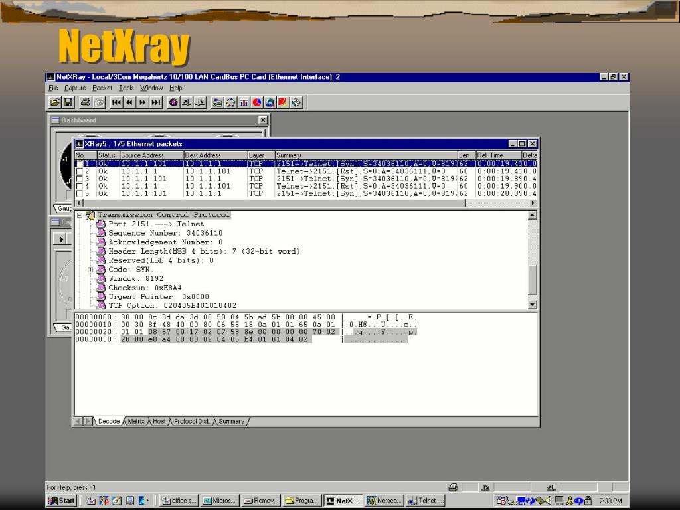Switch to the Host tab

click(159, 421)
